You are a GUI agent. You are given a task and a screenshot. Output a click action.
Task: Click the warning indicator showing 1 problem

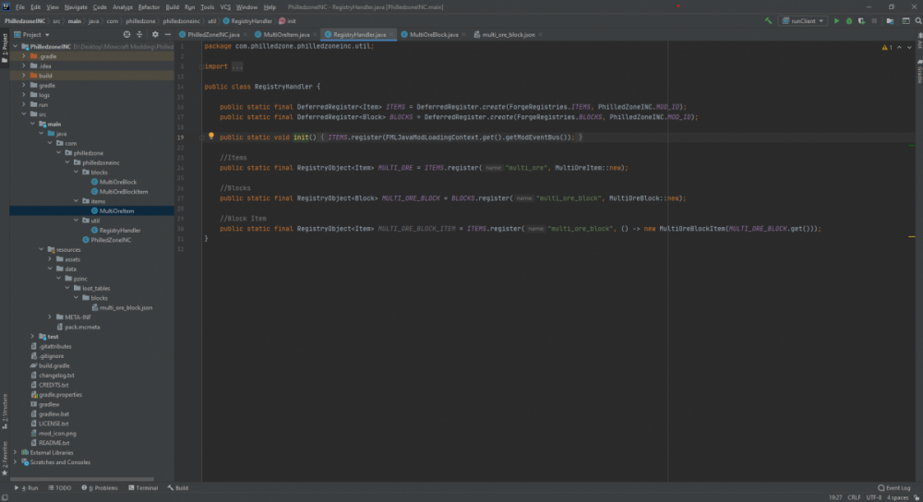tap(887, 47)
